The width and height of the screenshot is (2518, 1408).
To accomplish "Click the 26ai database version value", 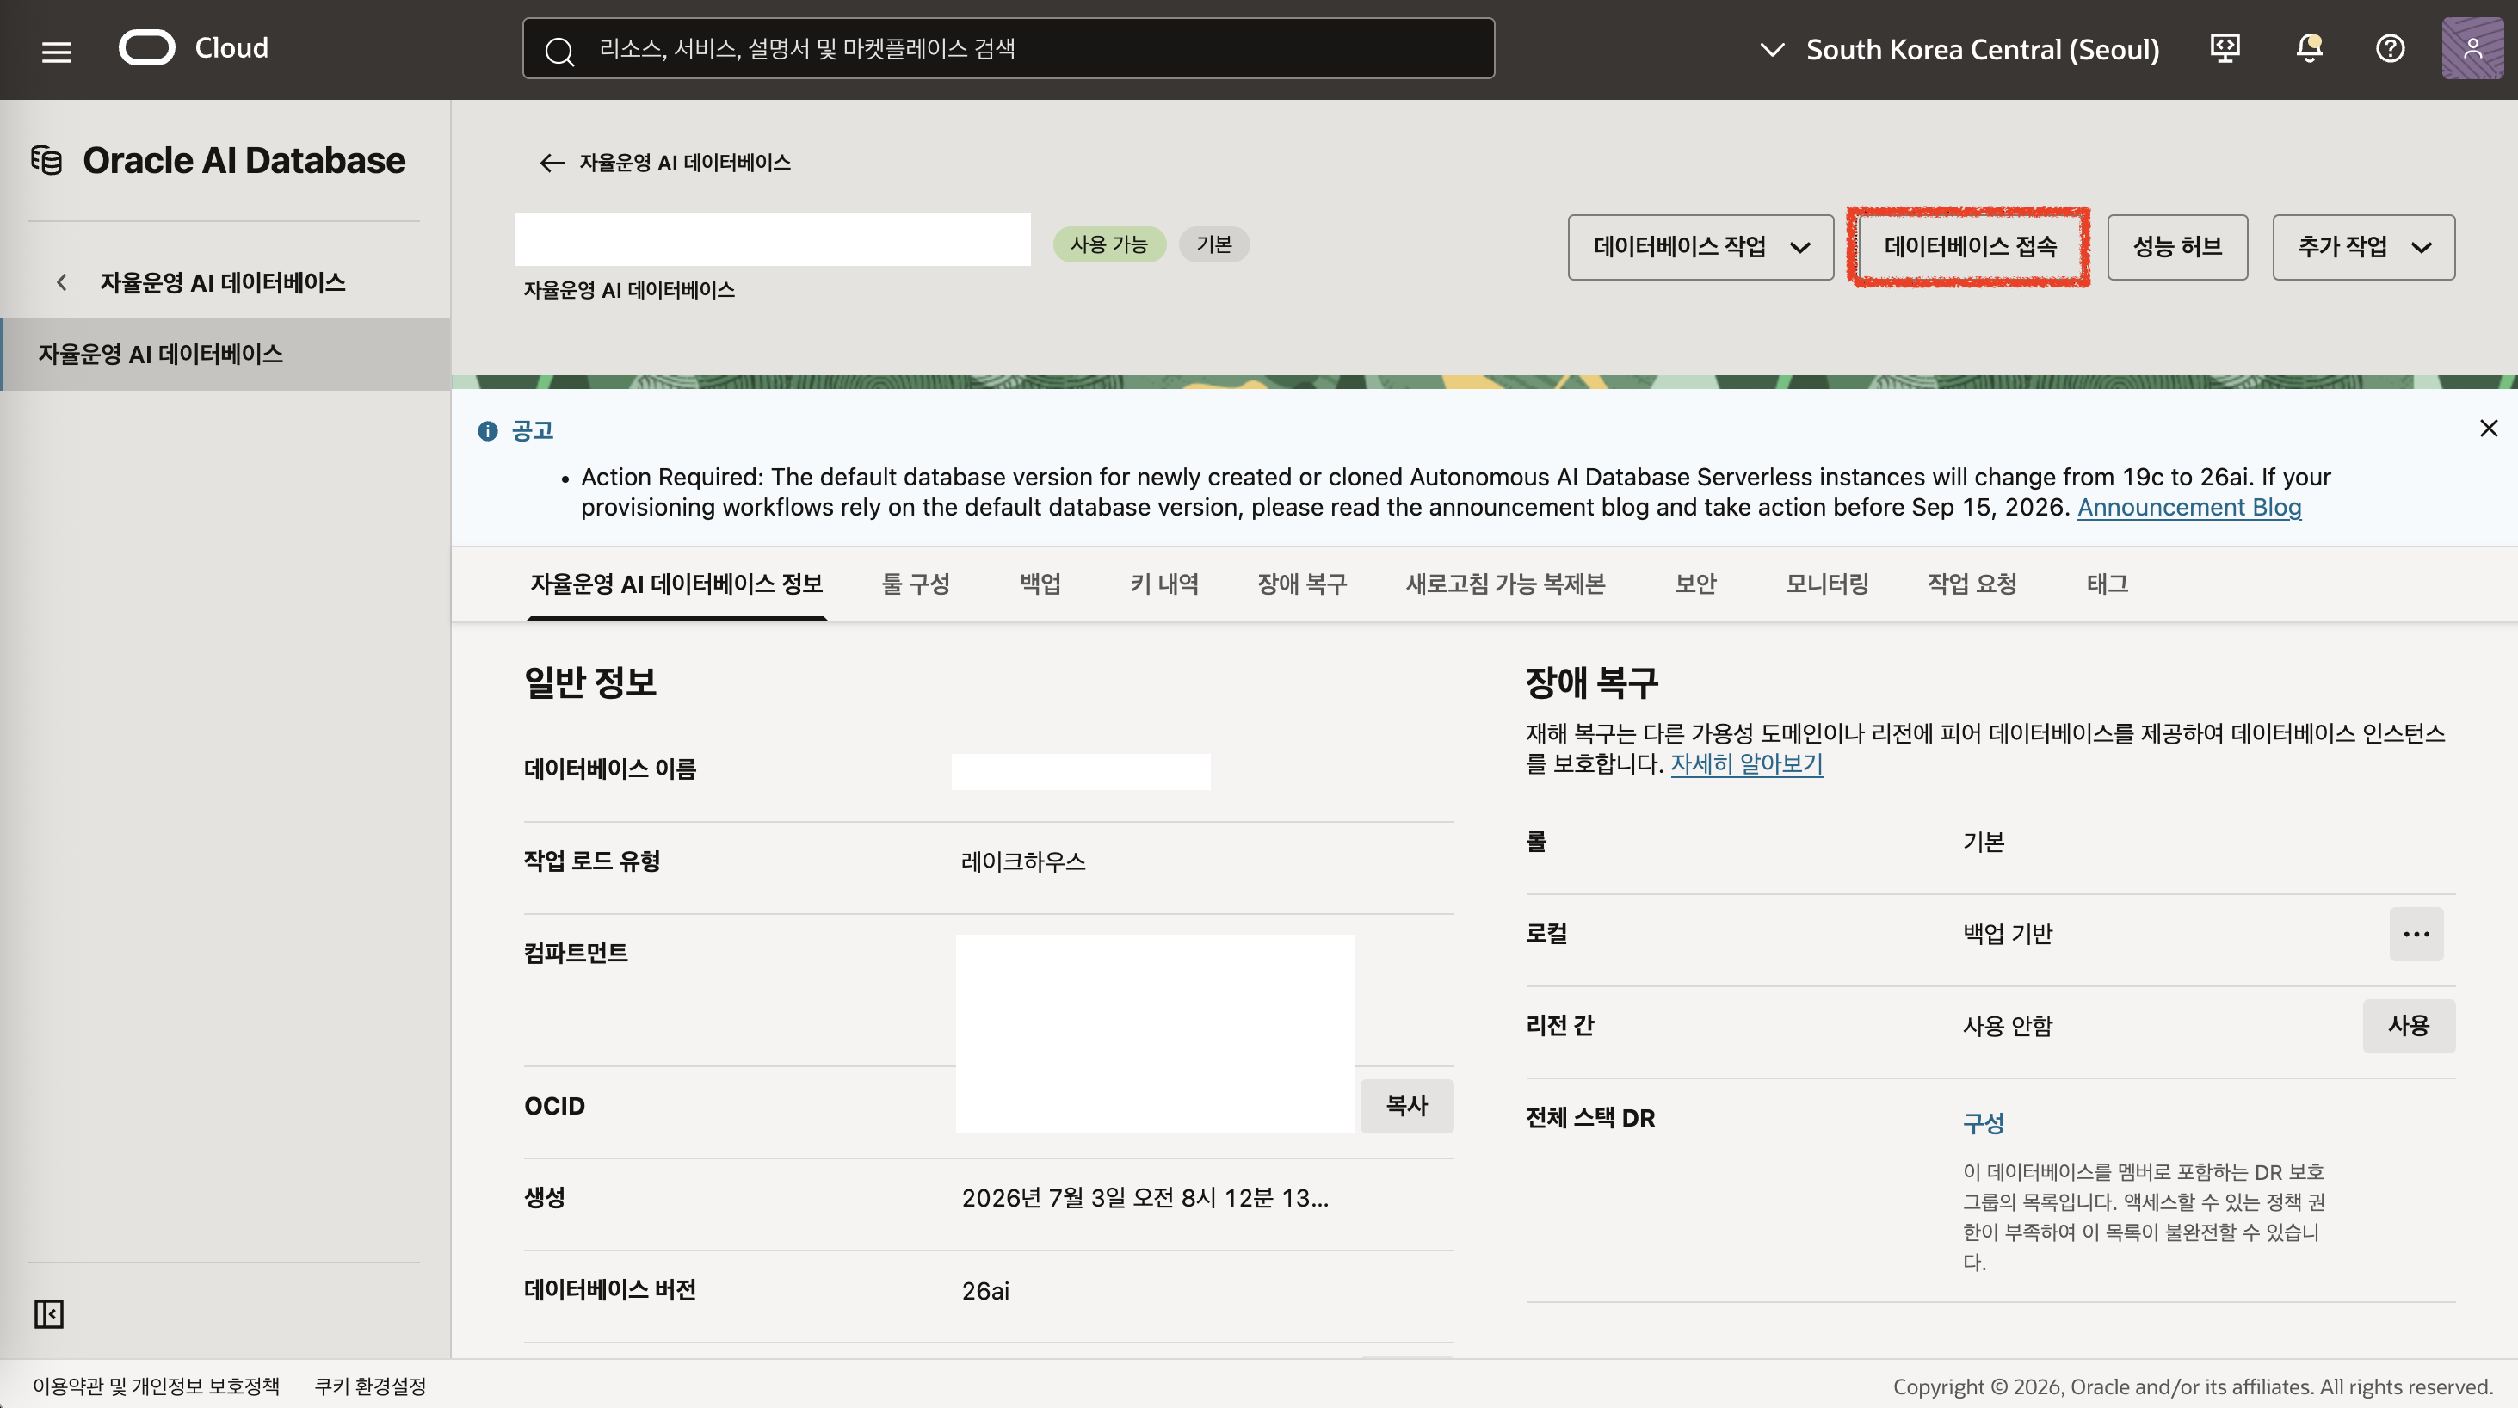I will [984, 1291].
